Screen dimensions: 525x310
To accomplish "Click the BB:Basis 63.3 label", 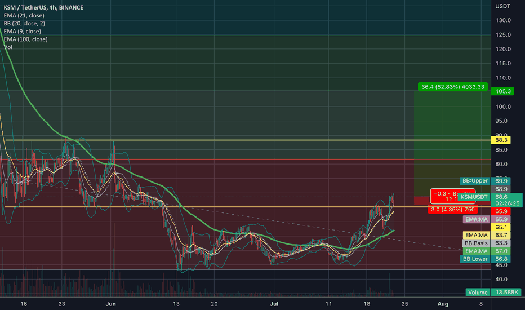I will click(x=487, y=243).
